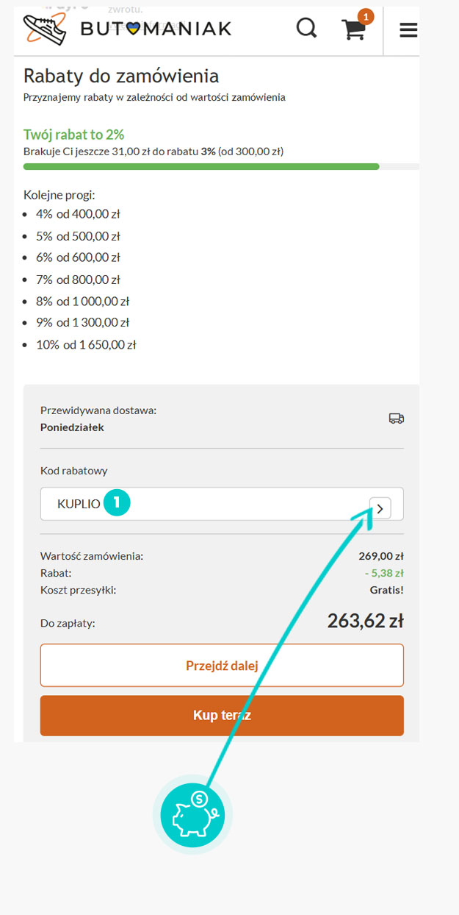Click the delivery truck icon

tap(397, 419)
